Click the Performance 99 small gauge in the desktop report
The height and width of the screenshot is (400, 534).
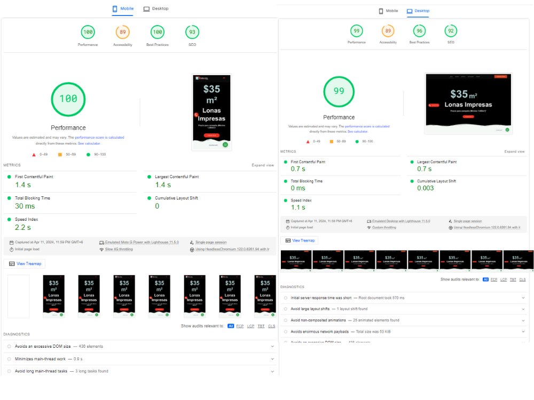pos(357,31)
